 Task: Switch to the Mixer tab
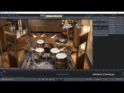[x=55, y=15]
